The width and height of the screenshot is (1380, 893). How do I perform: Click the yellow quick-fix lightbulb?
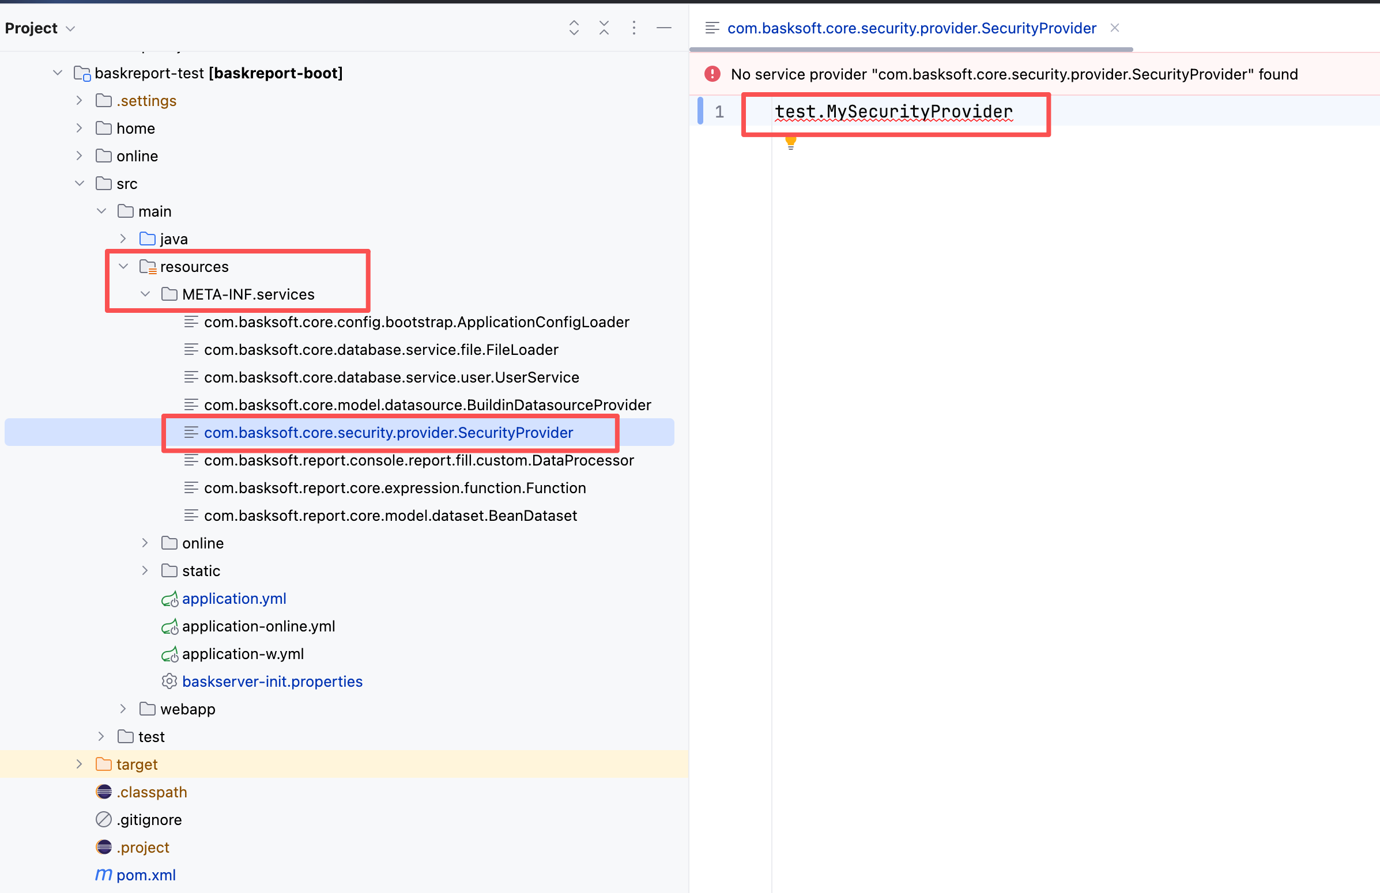pyautogui.click(x=790, y=142)
